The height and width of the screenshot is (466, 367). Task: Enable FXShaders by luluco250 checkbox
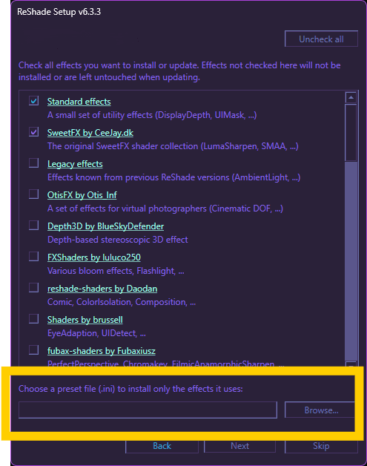point(33,257)
